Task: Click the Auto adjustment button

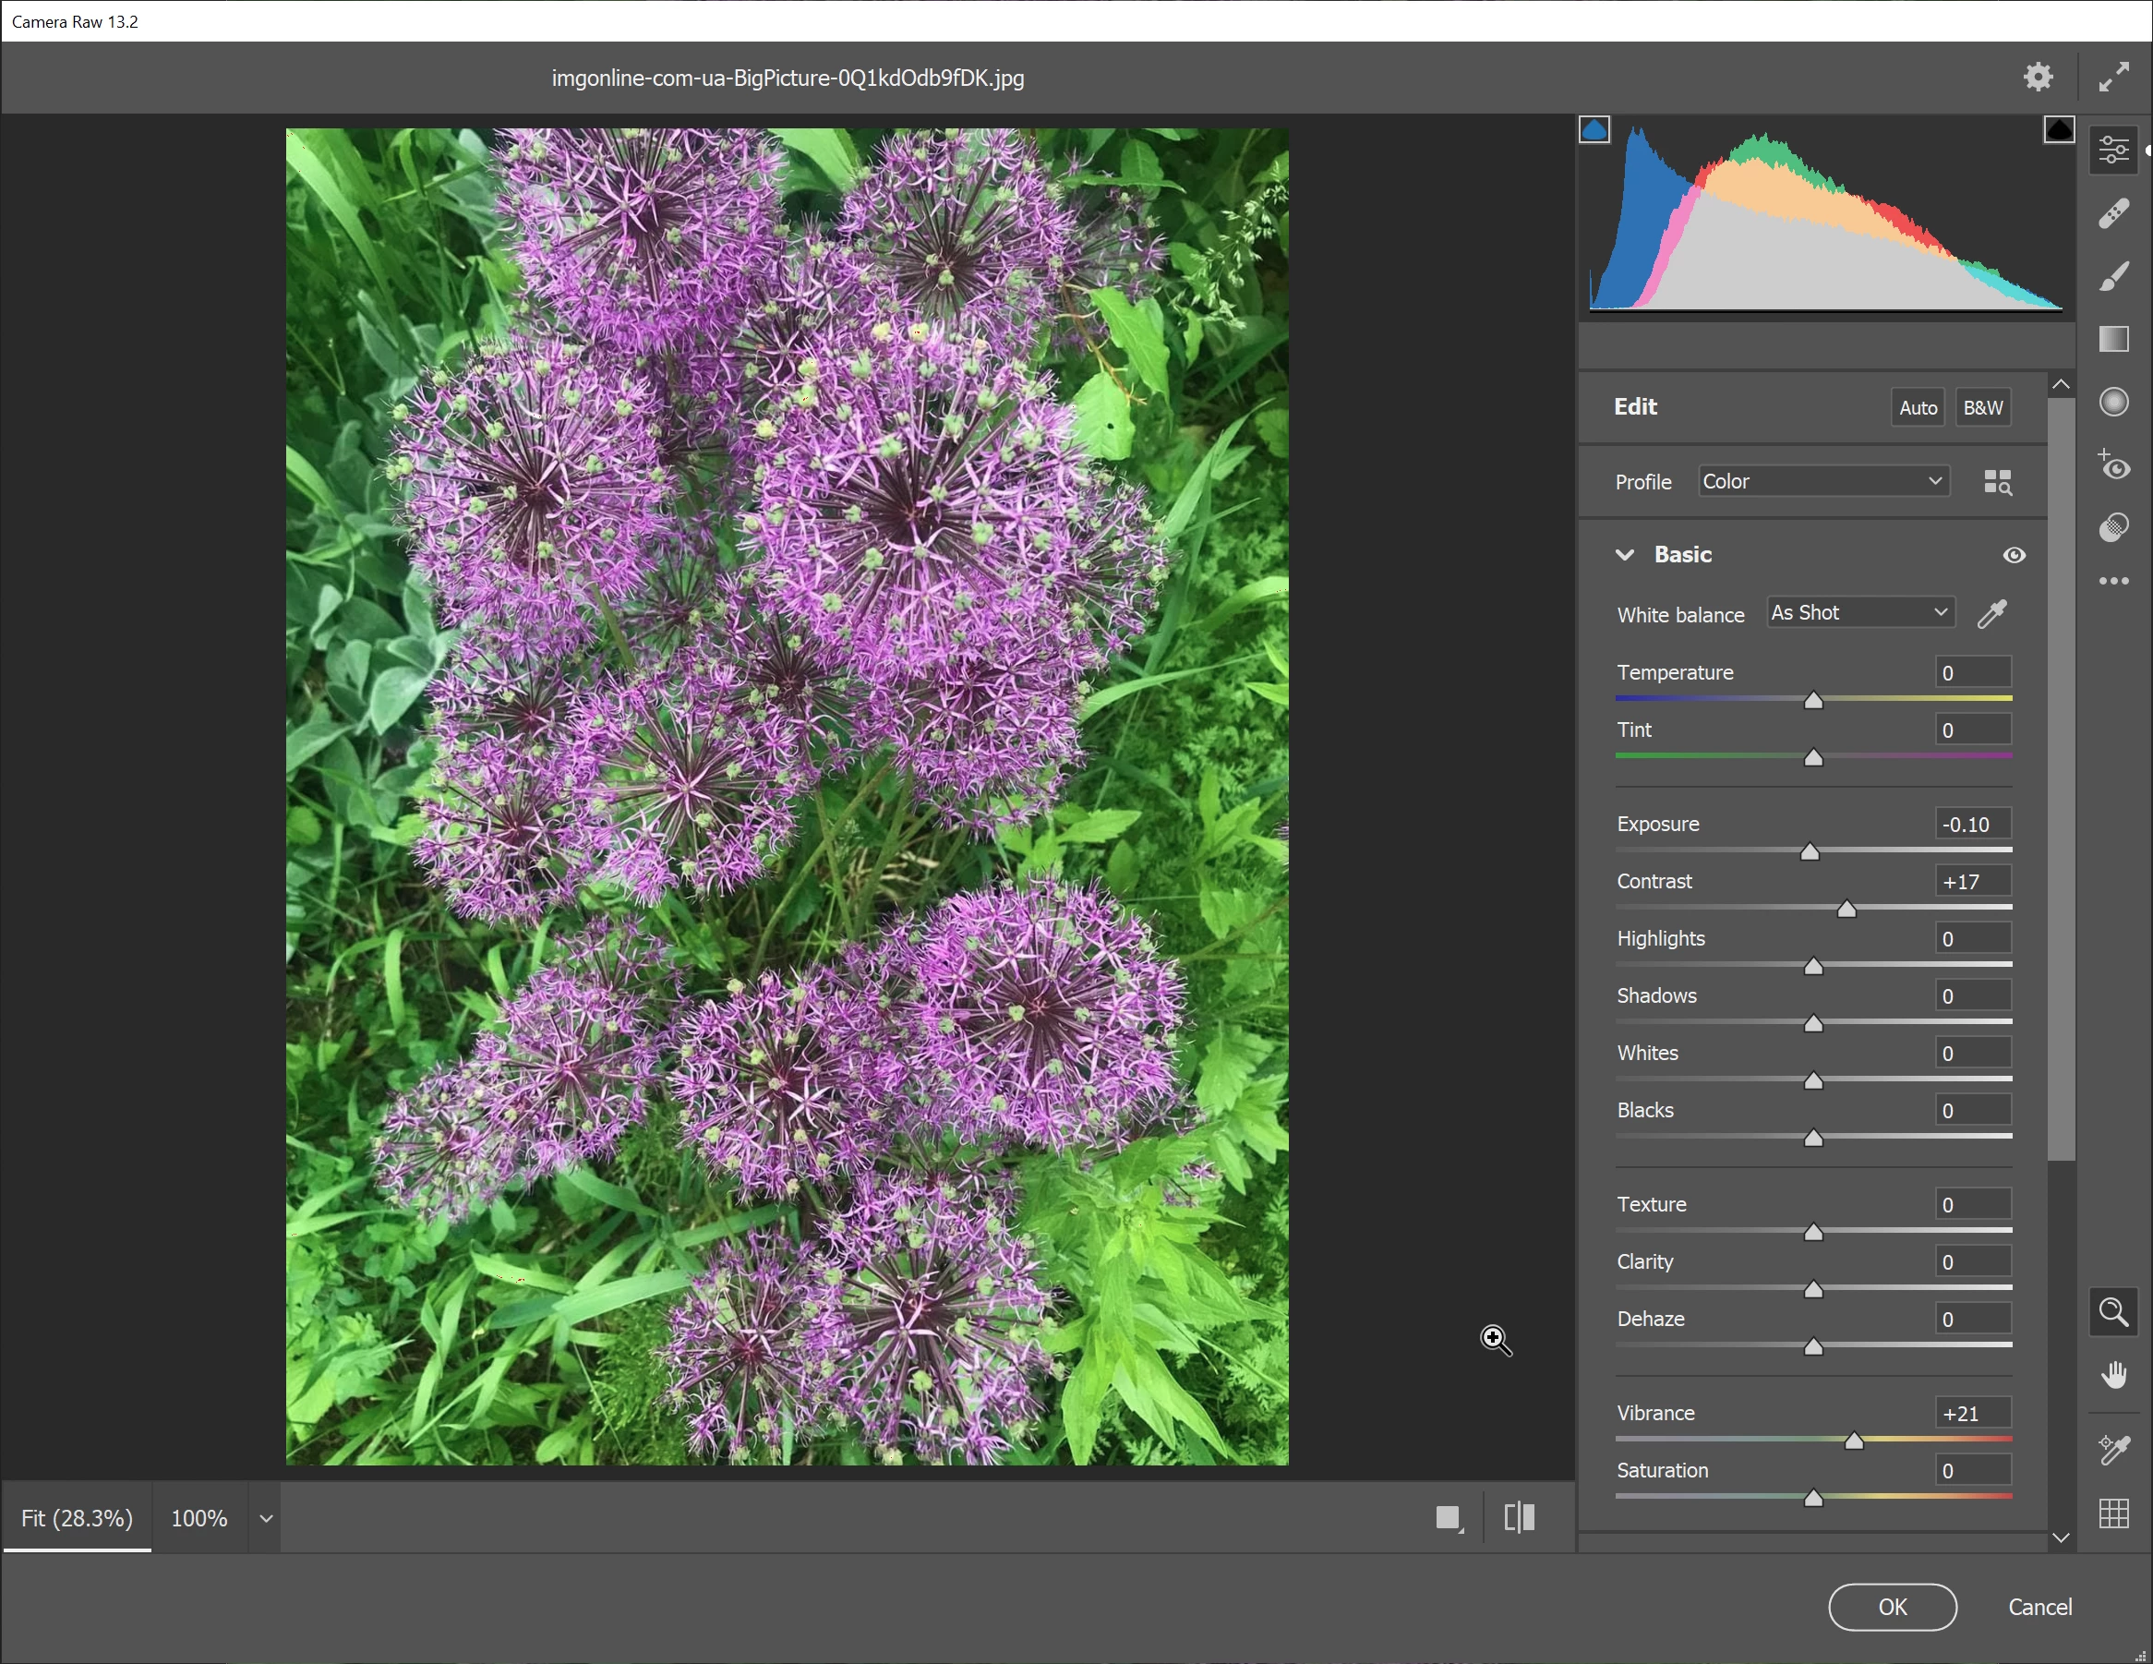Action: coord(1918,407)
